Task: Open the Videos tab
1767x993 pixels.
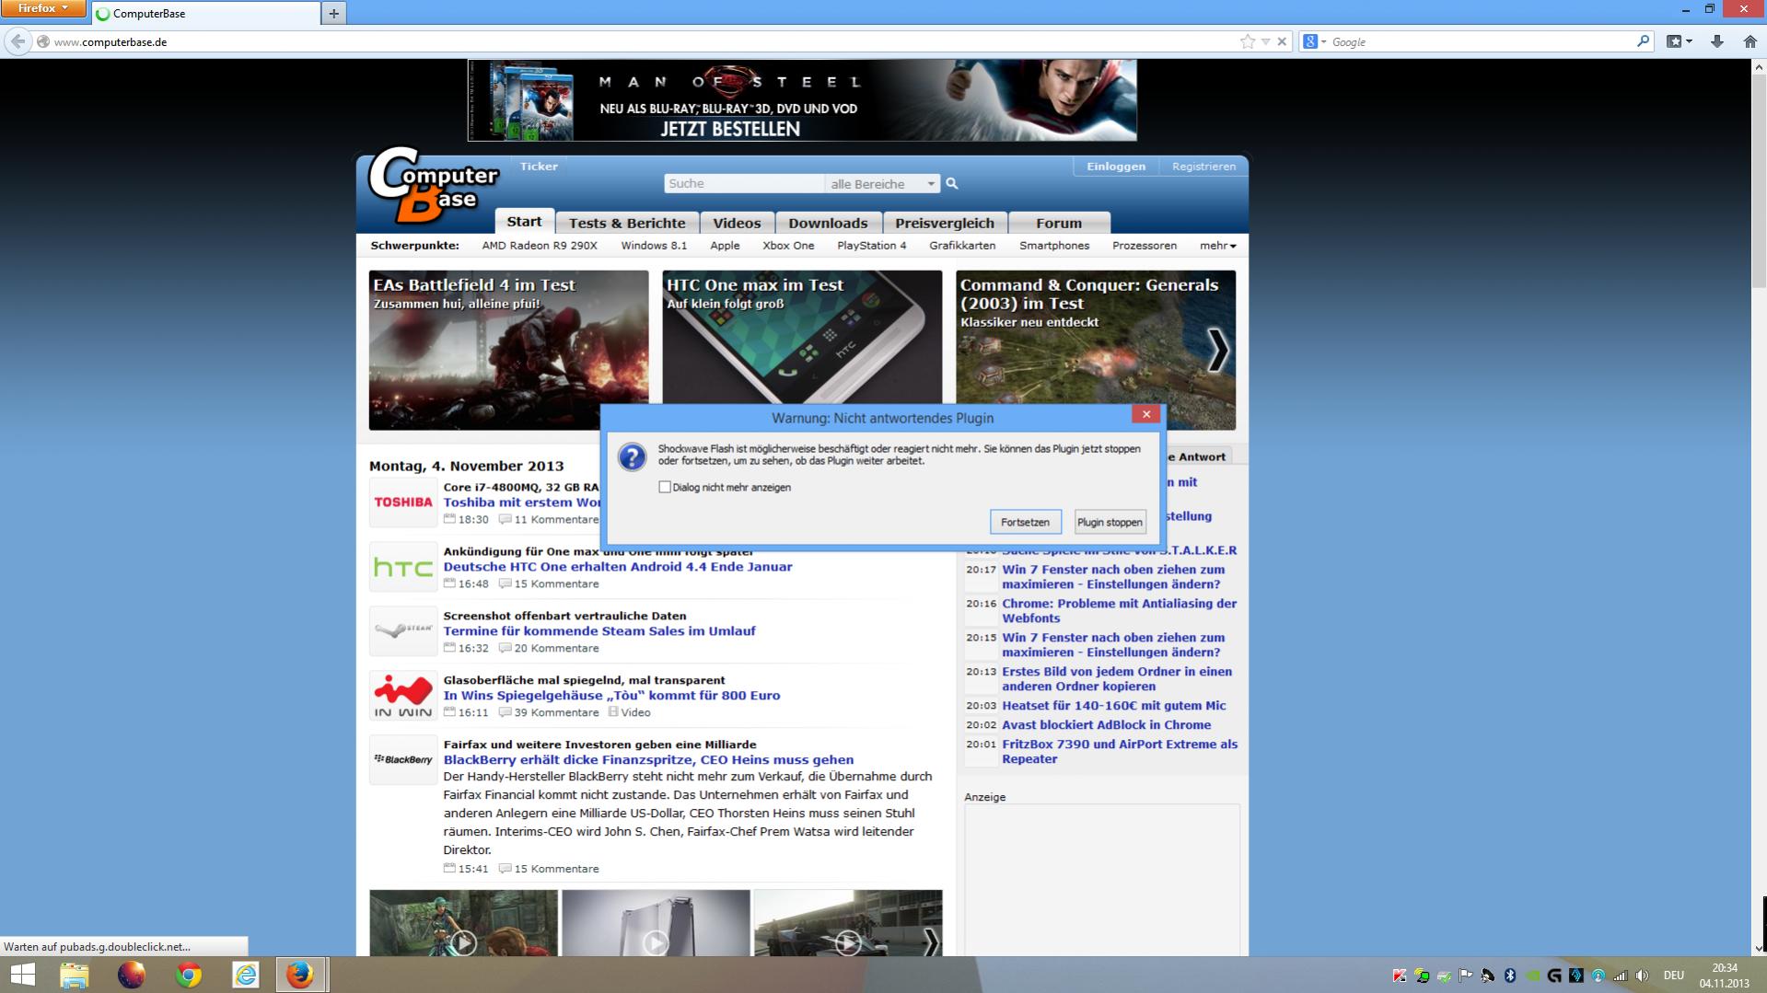Action: coord(737,223)
